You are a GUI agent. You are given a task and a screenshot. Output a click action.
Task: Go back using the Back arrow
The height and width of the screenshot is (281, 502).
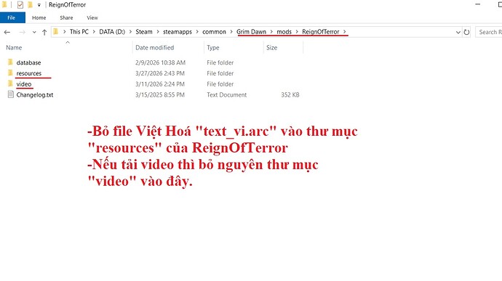(x=7, y=32)
